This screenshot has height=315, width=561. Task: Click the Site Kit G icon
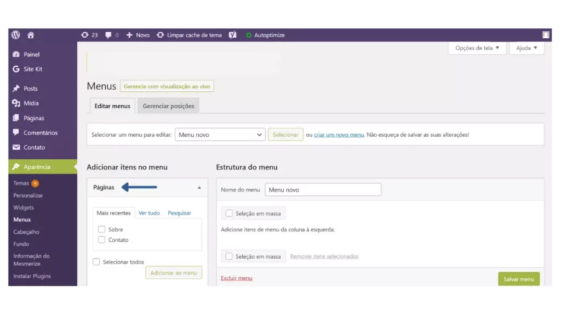pyautogui.click(x=16, y=69)
